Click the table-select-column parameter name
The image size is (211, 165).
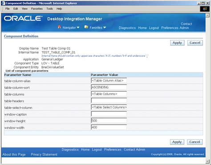click(x=18, y=108)
